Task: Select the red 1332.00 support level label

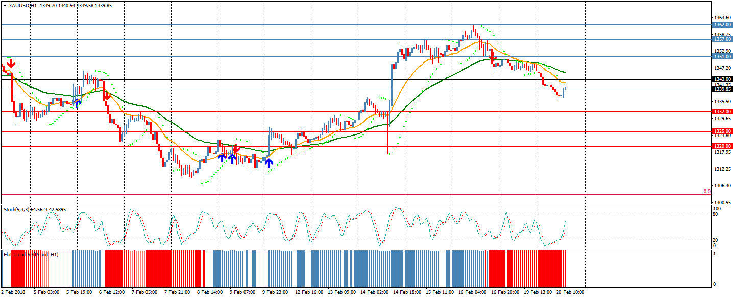Action: point(722,111)
